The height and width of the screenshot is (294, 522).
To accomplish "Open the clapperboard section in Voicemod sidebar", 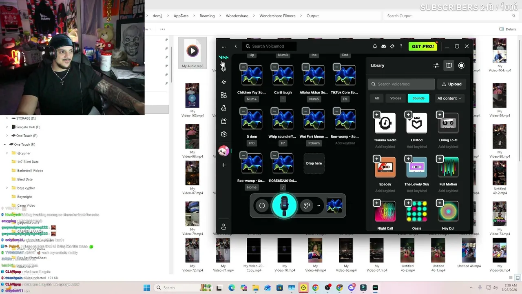I will (x=223, y=121).
